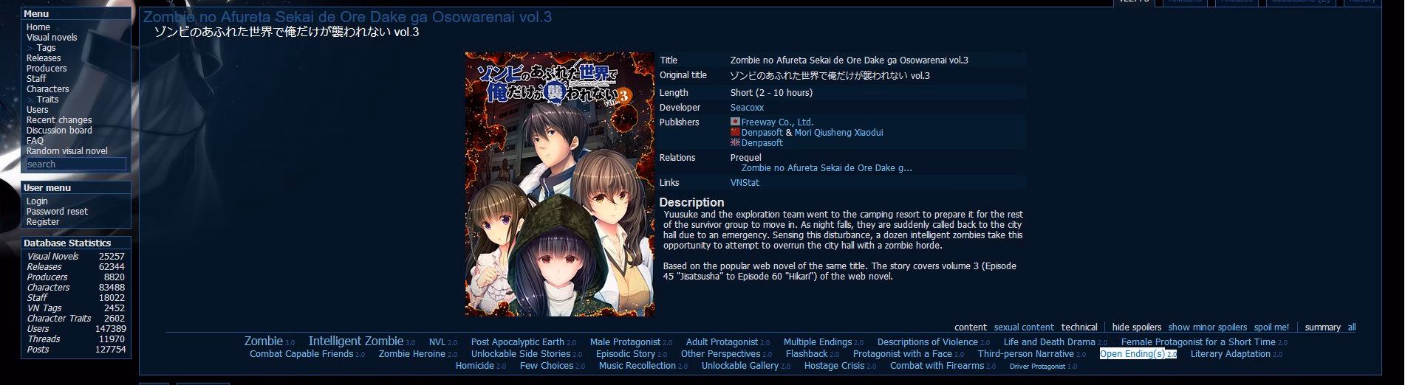Image resolution: width=1405 pixels, height=385 pixels.
Task: Open Random visual novel
Action: point(67,151)
